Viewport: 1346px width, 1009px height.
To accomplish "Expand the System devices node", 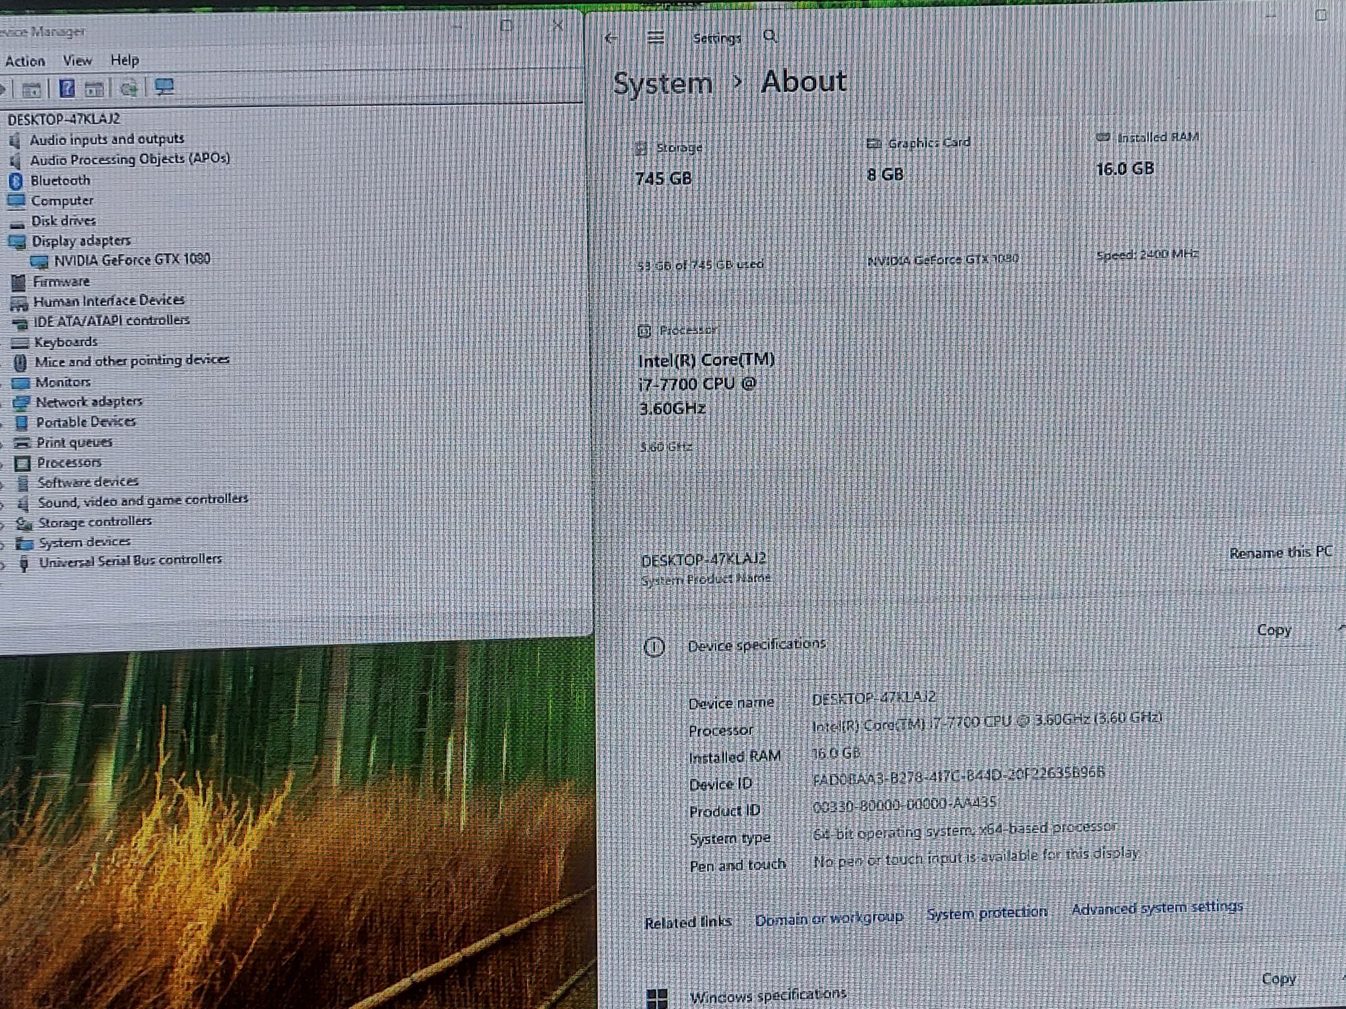I will [3, 545].
